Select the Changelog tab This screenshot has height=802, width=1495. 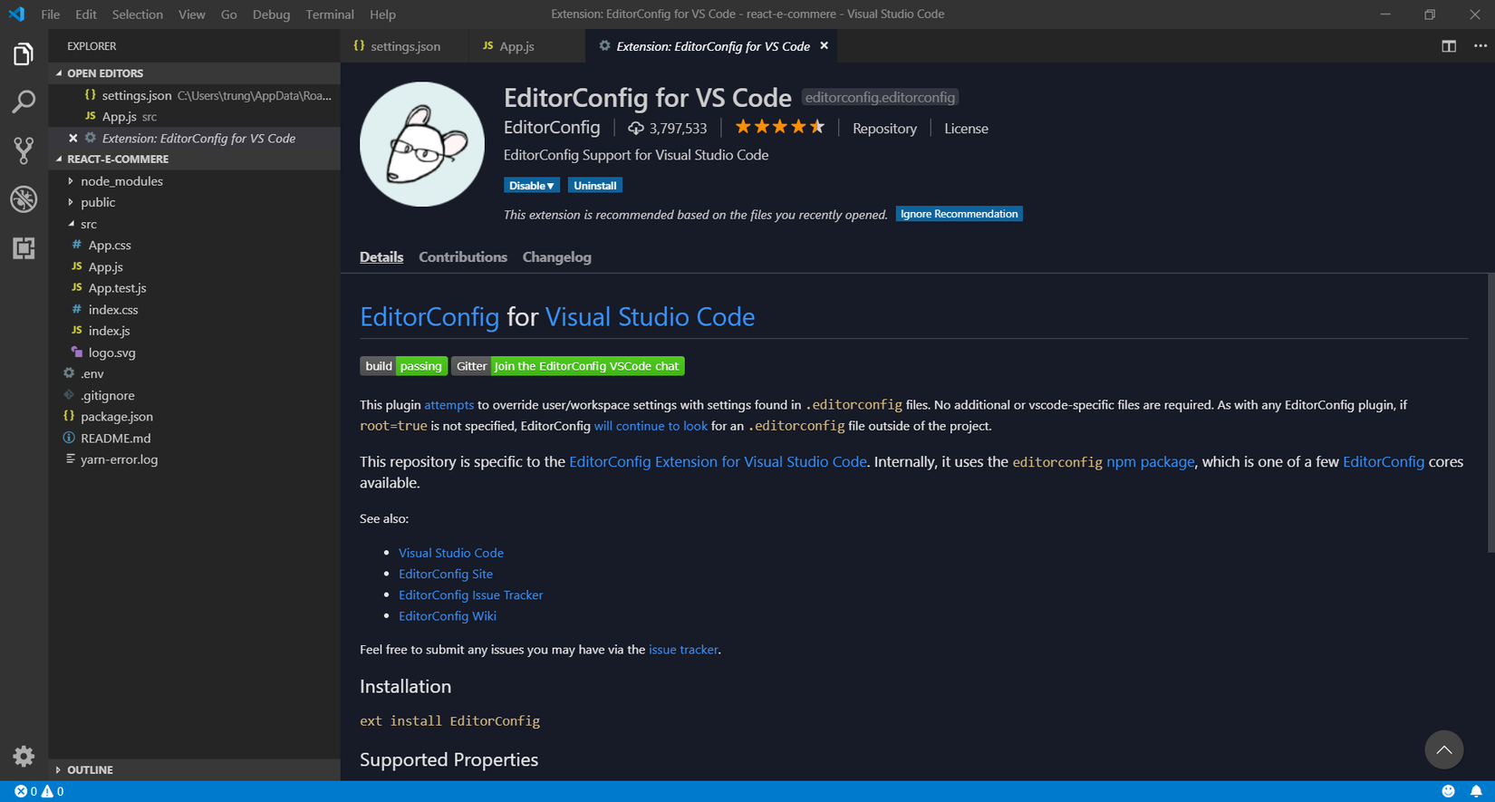(x=557, y=257)
